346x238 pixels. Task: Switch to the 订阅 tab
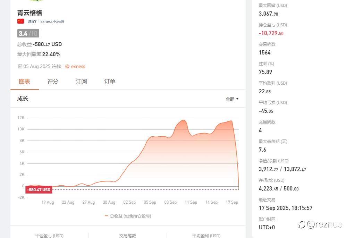81,82
